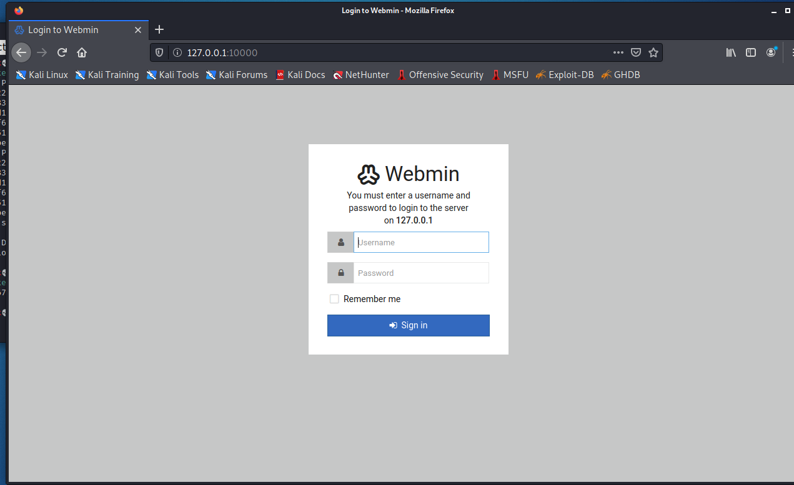Screen dimensions: 794x485
Task: Open the Firefox Account icon
Action: tap(771, 52)
